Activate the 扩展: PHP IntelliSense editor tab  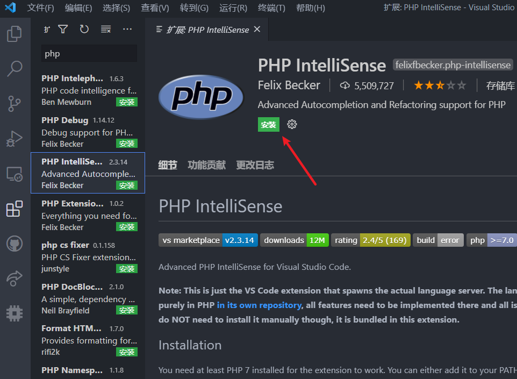pyautogui.click(x=208, y=30)
